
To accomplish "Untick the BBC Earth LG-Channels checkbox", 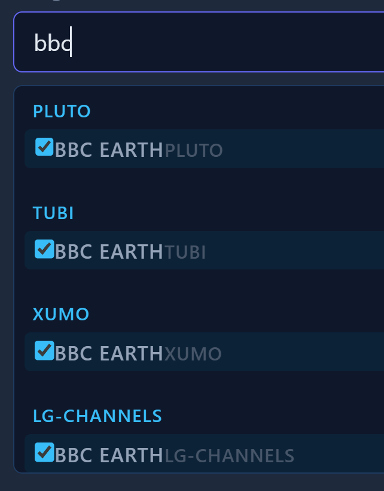I will pos(44,452).
